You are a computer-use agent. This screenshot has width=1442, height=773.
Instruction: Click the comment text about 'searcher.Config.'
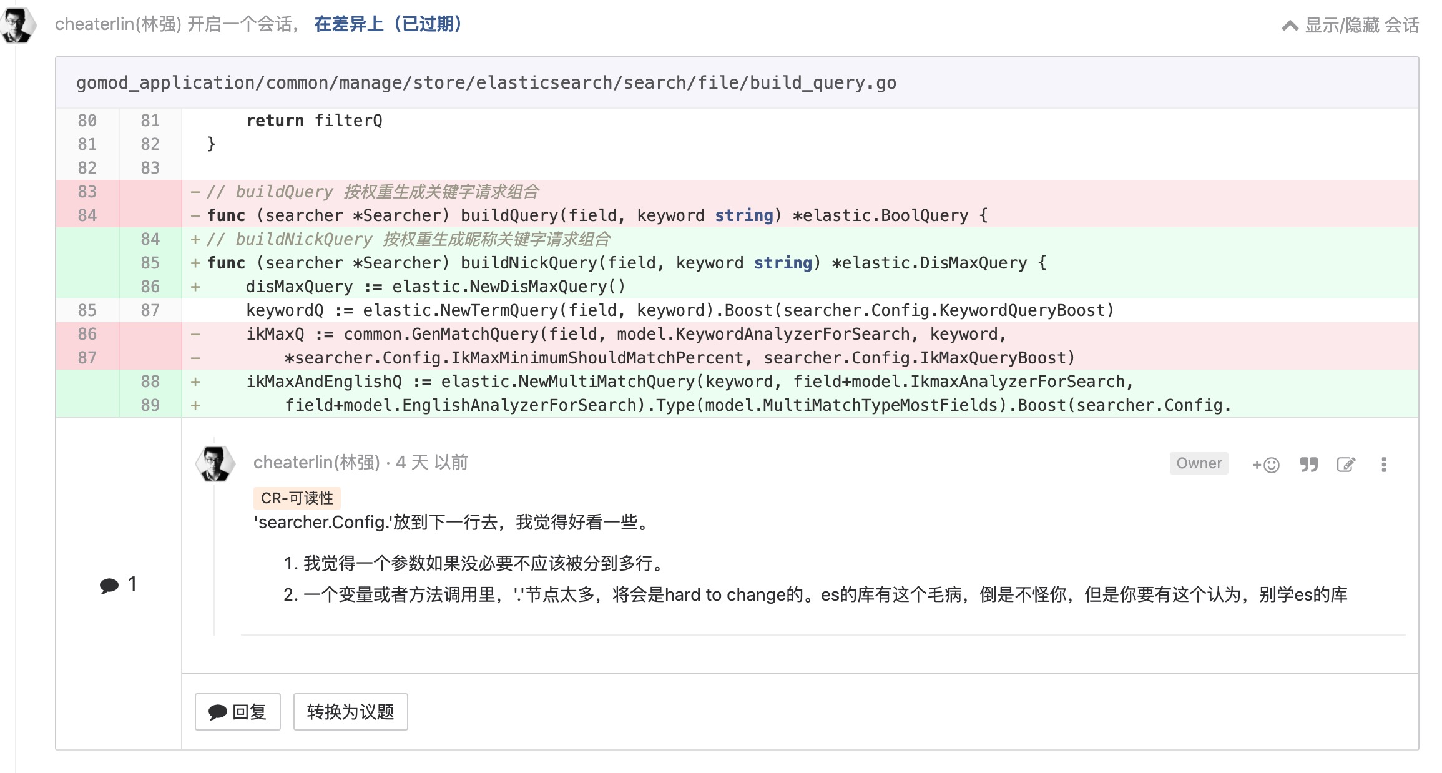coord(454,522)
